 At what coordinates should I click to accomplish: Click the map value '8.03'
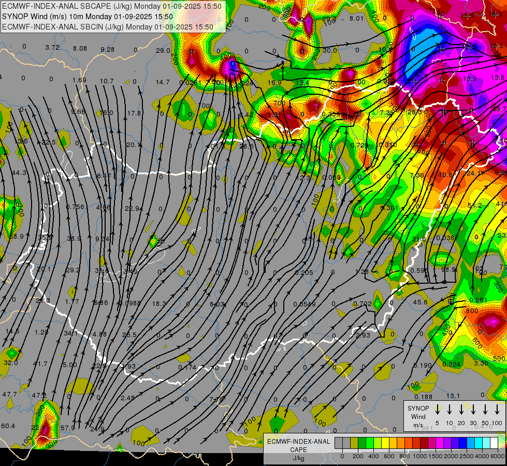click(216, 304)
